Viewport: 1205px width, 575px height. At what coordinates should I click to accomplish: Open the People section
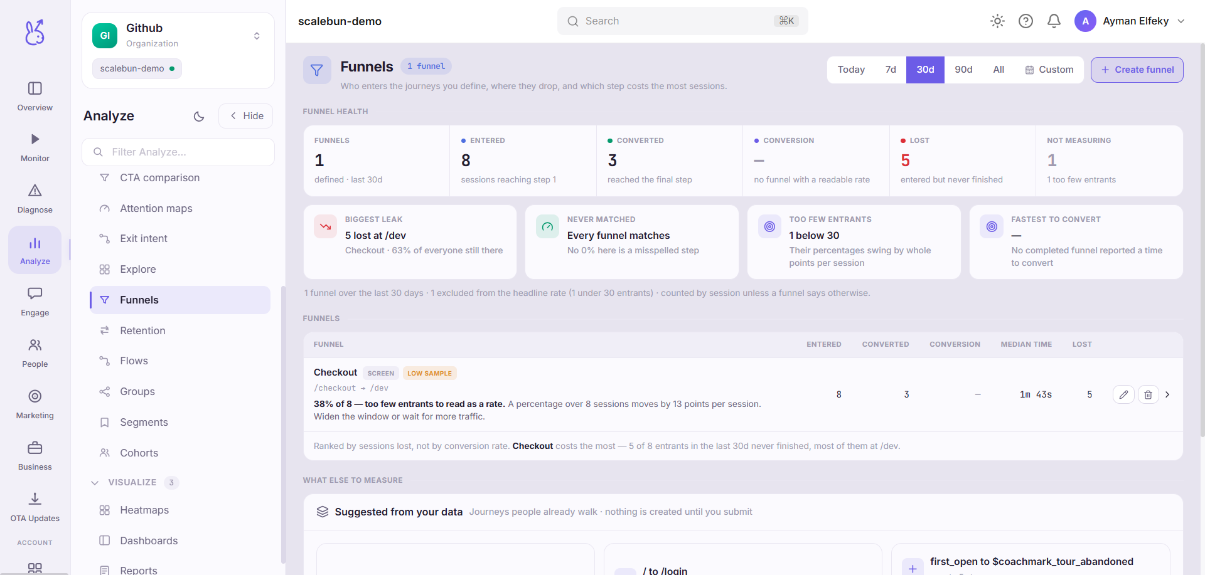pyautogui.click(x=35, y=353)
